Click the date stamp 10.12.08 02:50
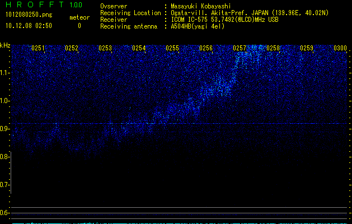Image resolution: width=352 pixels, height=224 pixels. 29,26
